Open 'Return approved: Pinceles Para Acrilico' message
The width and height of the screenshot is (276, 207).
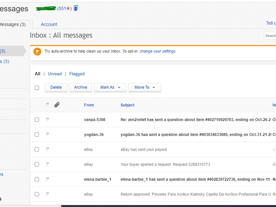(x=196, y=194)
